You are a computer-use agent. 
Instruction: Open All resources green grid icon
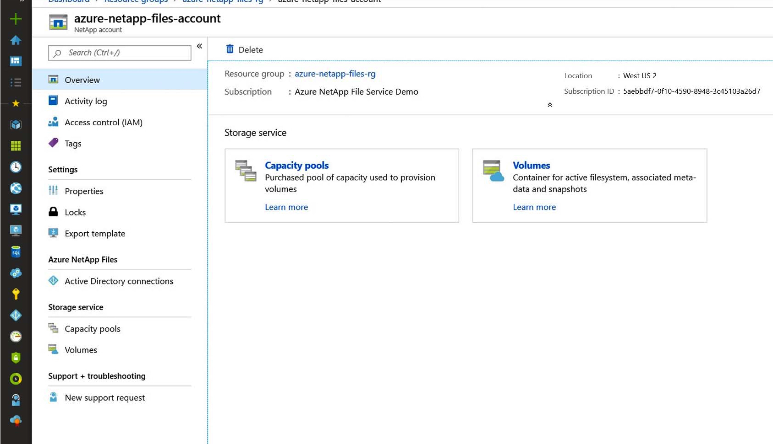[x=16, y=146]
